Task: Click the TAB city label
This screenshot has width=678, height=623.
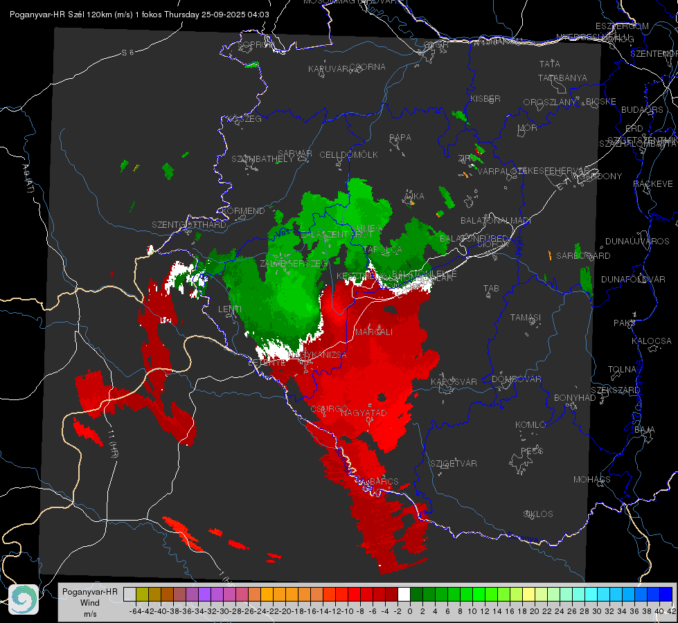Action: [x=491, y=289]
